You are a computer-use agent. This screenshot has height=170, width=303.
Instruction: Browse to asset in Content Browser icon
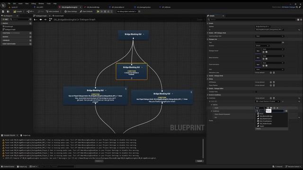(8, 11)
